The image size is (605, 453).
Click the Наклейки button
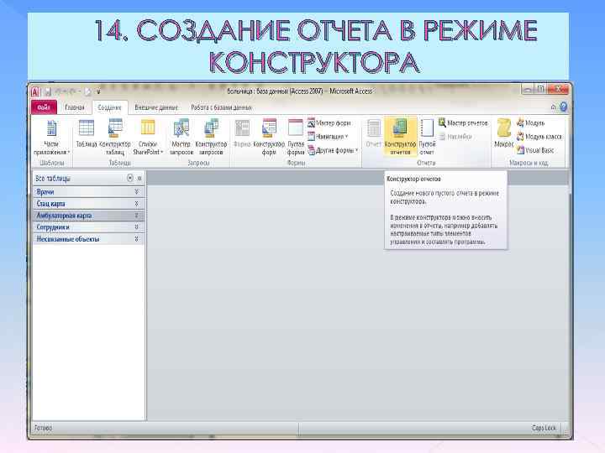455,137
